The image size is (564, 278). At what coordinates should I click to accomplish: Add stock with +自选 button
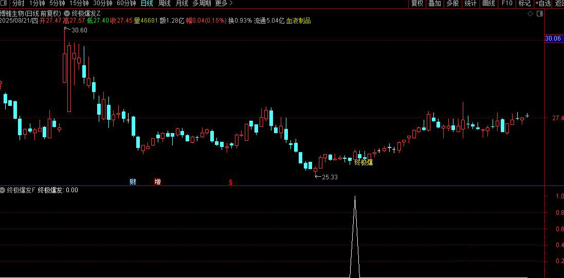[543, 4]
